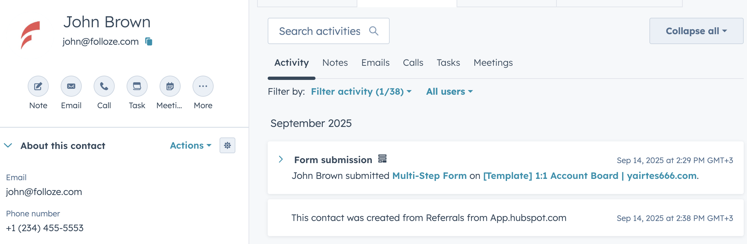Open the Multi-Step Form link
The height and width of the screenshot is (244, 747).
(x=429, y=176)
